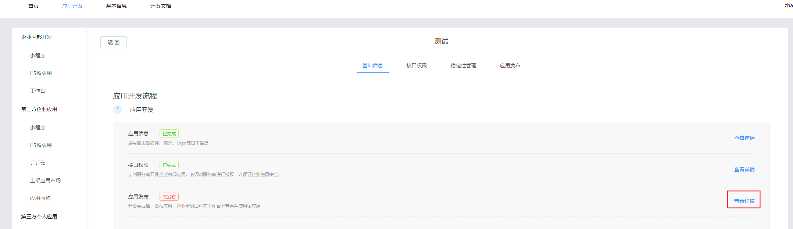This screenshot has width=793, height=229.
Task: Switch to the 接口权限 tab
Action: (417, 65)
